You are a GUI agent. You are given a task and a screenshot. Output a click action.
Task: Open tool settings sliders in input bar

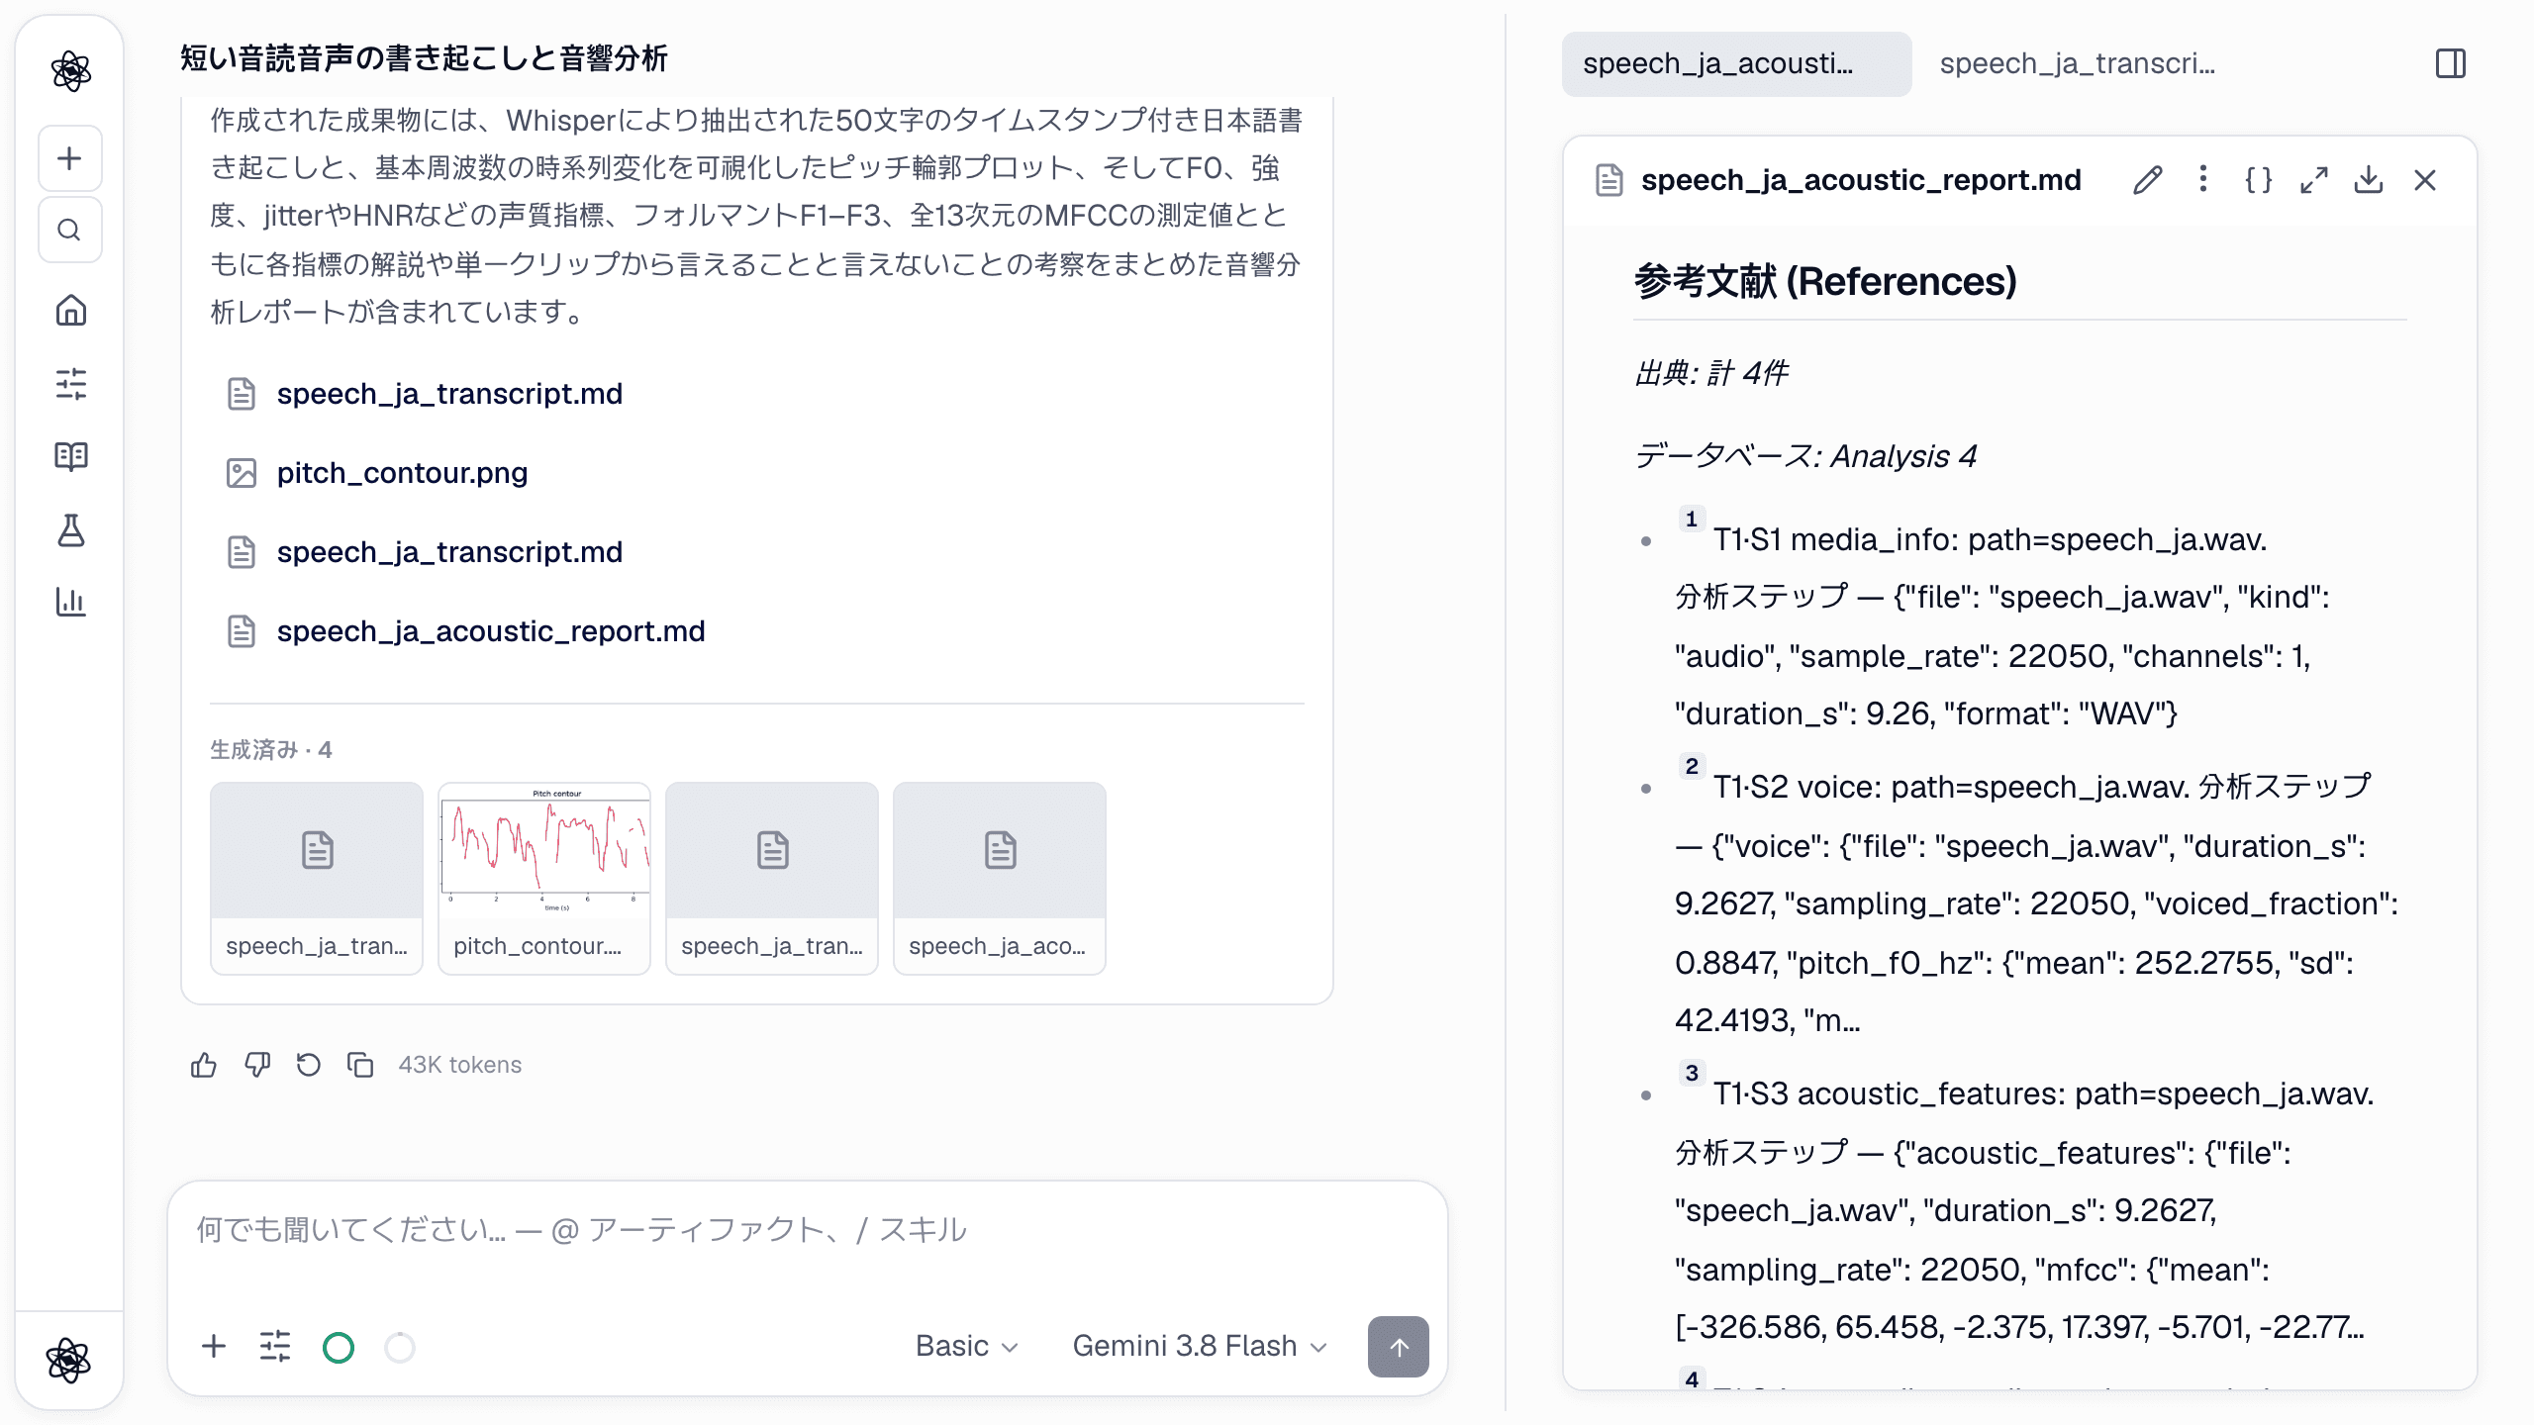click(275, 1346)
